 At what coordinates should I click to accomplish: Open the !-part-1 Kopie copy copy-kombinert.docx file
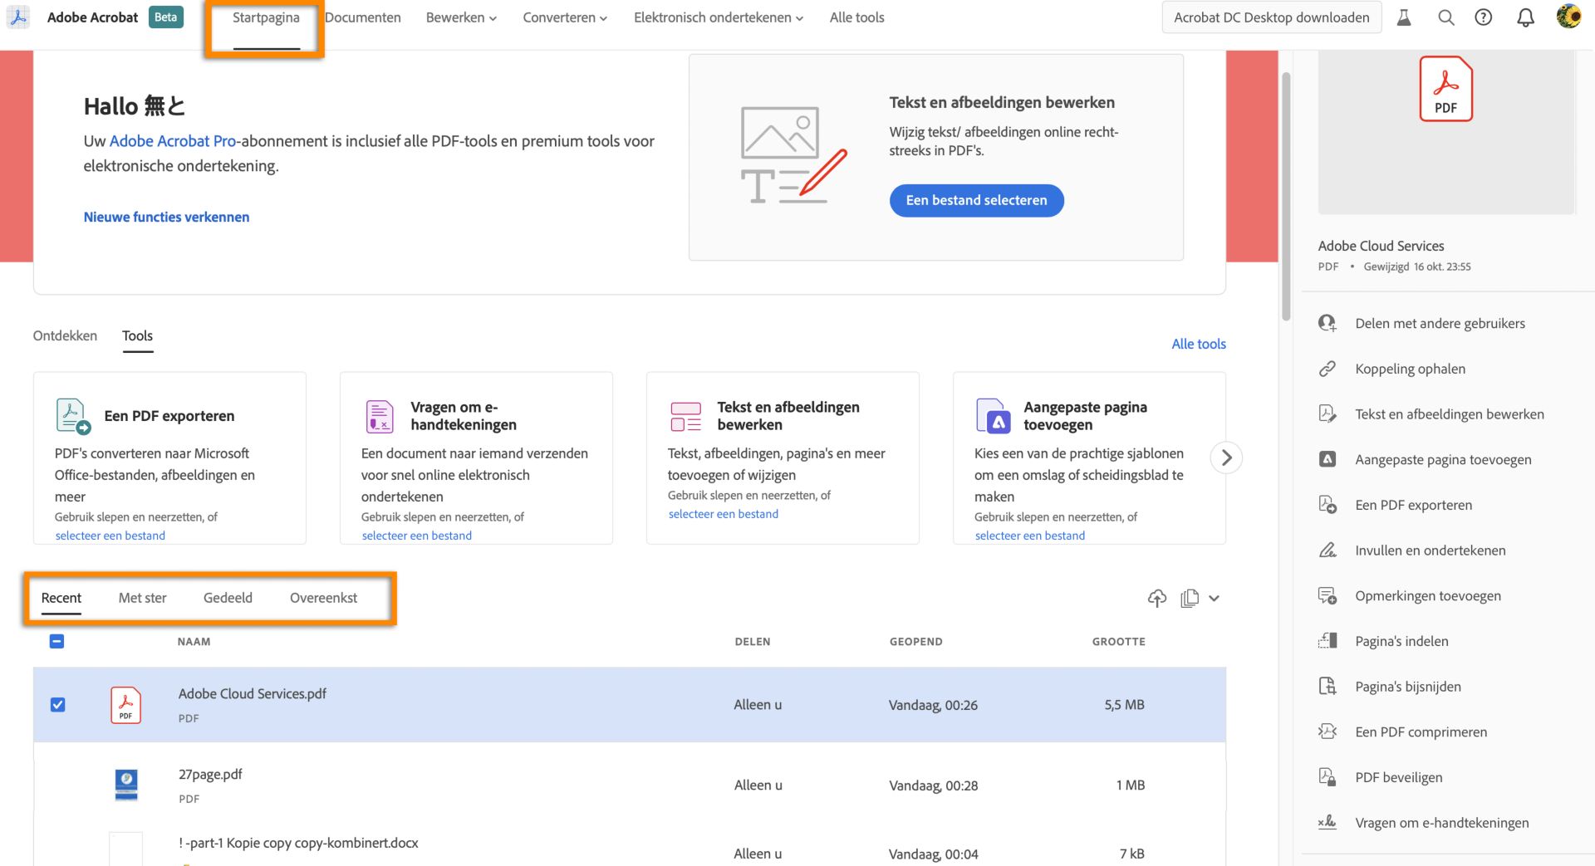tap(298, 843)
